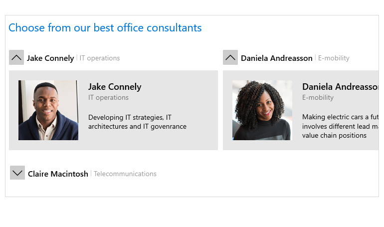Click the E-mobility header label
Viewport: 384px width, 227px height.
(x=334, y=58)
